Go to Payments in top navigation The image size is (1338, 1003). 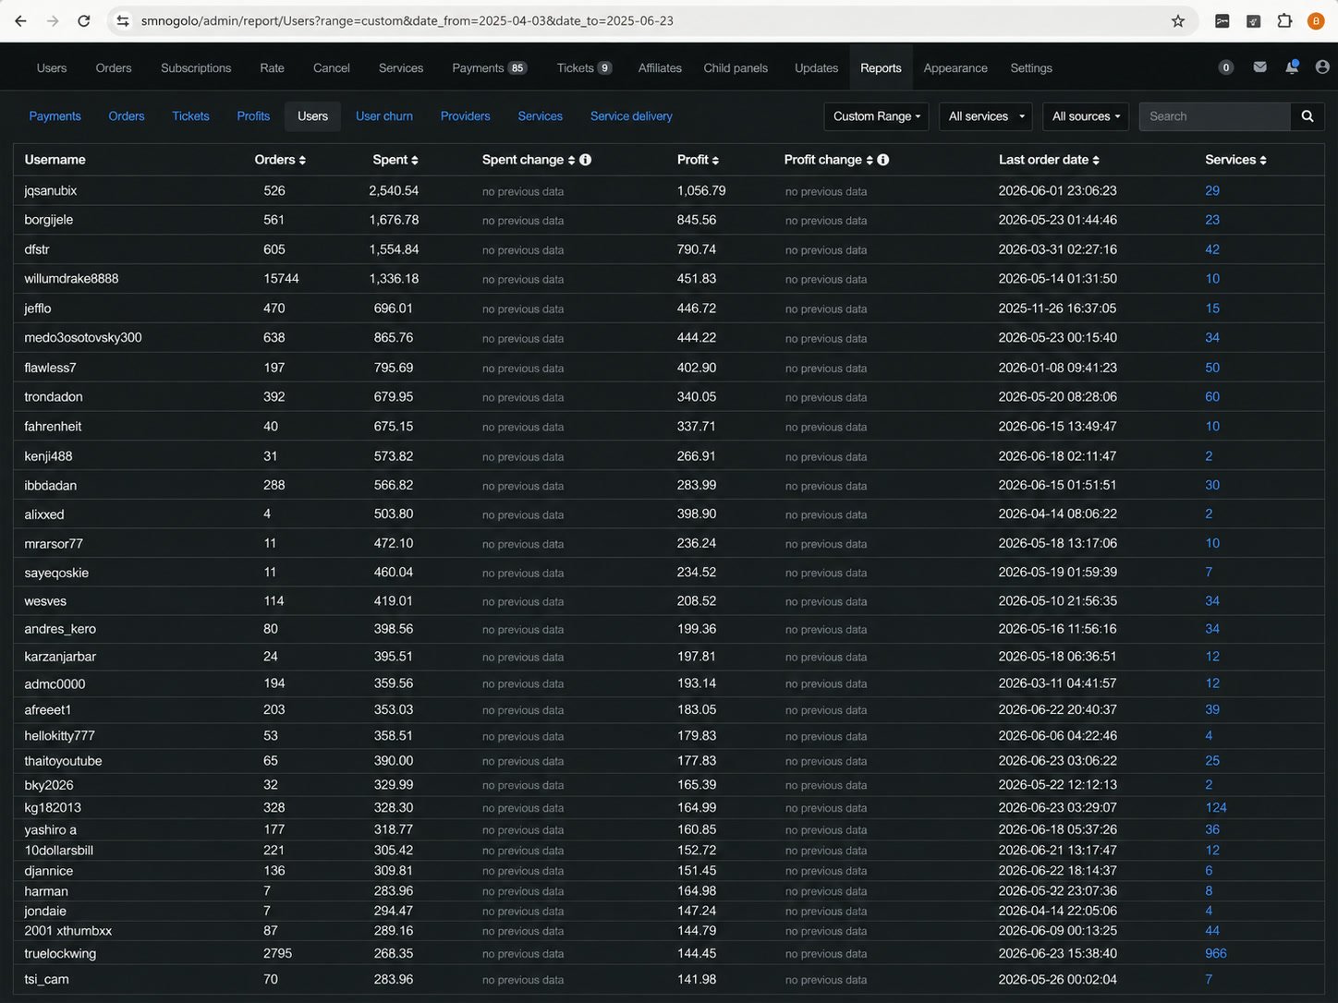click(x=489, y=68)
